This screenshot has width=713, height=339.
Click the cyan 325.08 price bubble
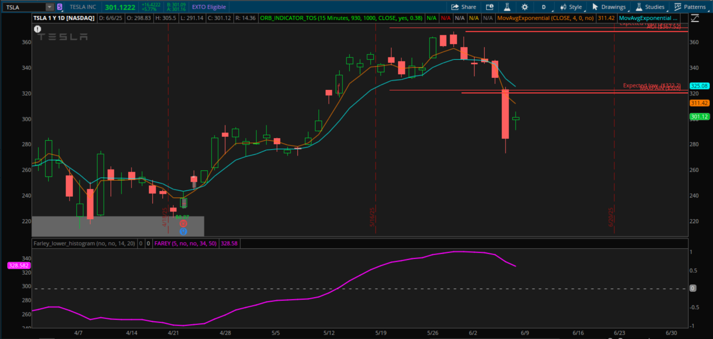point(699,86)
